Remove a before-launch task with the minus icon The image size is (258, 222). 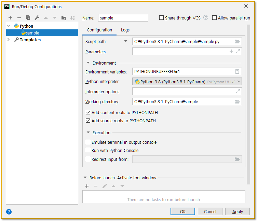click(96, 186)
